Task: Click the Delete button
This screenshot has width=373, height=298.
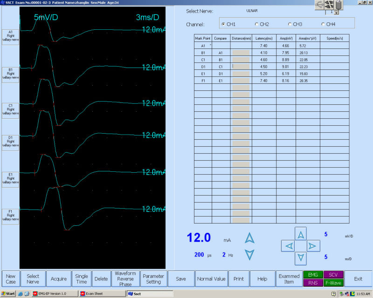Action: point(101,279)
